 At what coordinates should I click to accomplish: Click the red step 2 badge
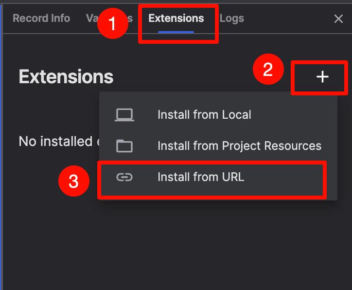click(268, 70)
